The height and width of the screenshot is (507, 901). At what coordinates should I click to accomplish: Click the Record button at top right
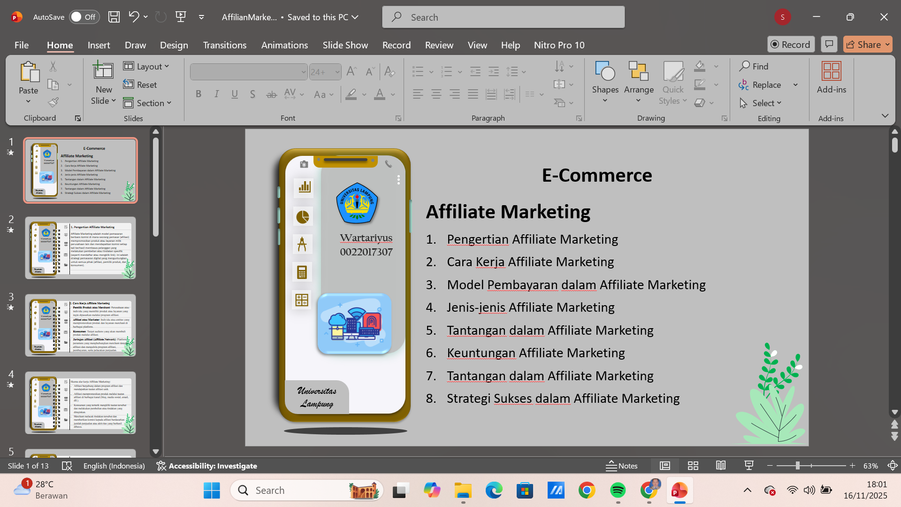pyautogui.click(x=791, y=45)
